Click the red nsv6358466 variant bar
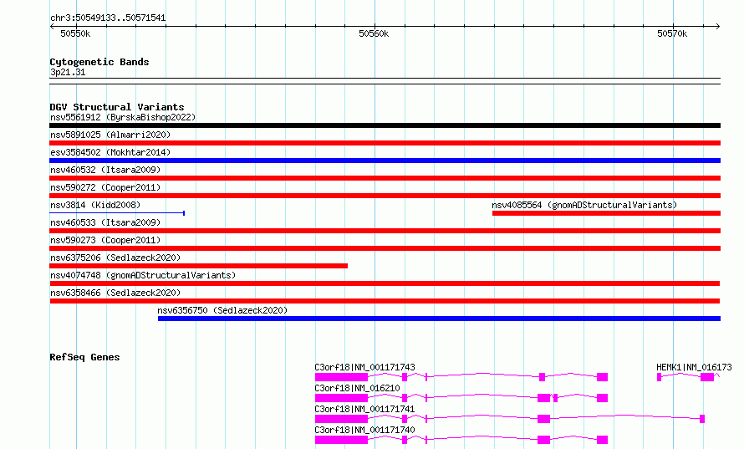744x449 pixels. (385, 301)
